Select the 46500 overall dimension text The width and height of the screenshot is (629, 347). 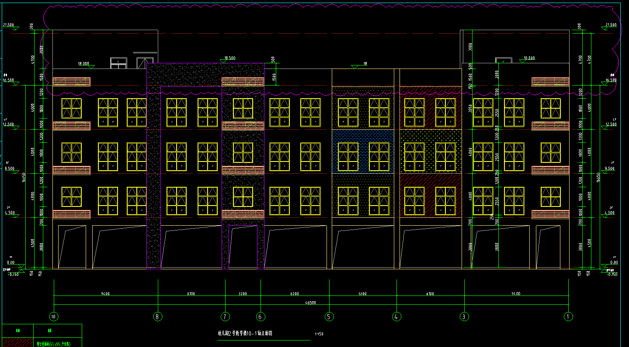311,302
